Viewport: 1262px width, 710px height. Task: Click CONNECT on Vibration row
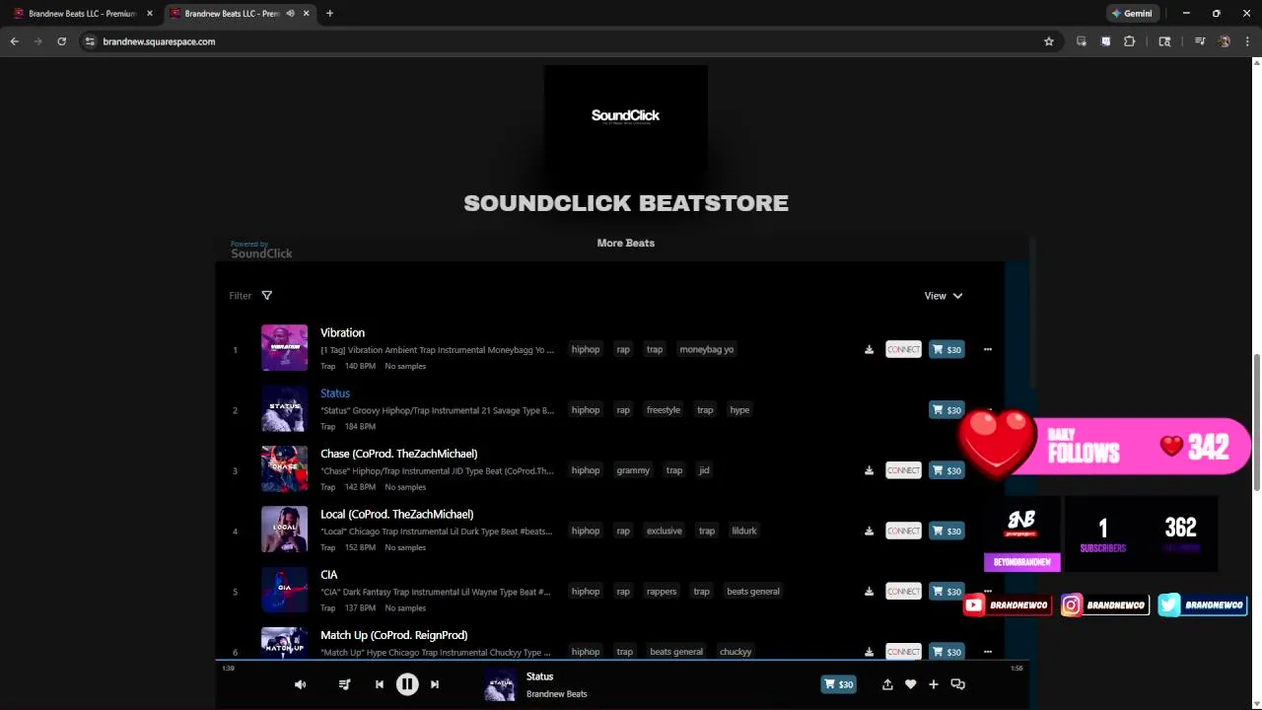(x=903, y=349)
